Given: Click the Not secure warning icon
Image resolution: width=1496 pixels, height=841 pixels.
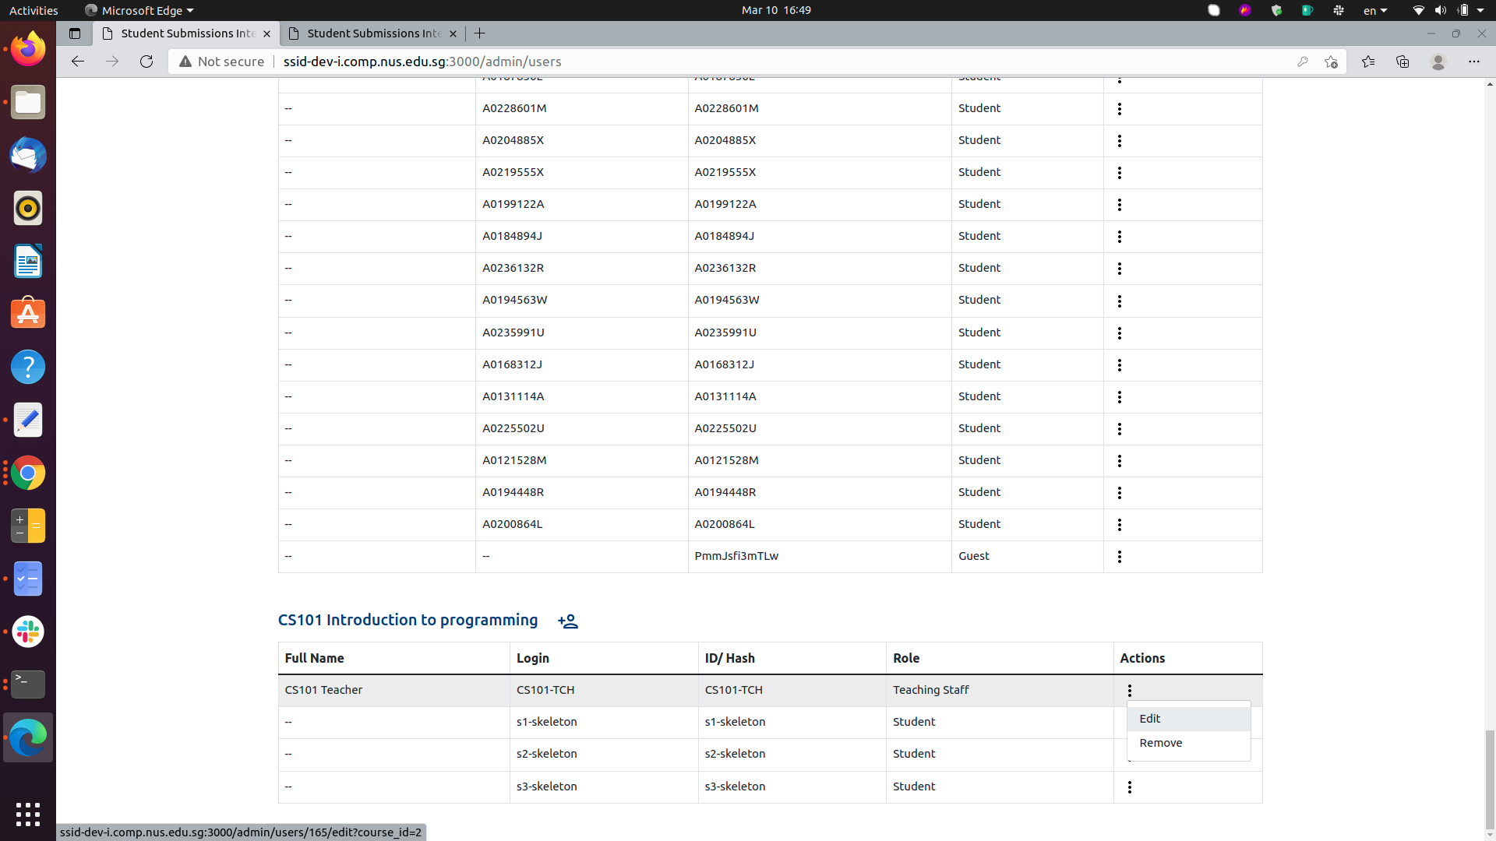Looking at the screenshot, I should click(x=185, y=62).
